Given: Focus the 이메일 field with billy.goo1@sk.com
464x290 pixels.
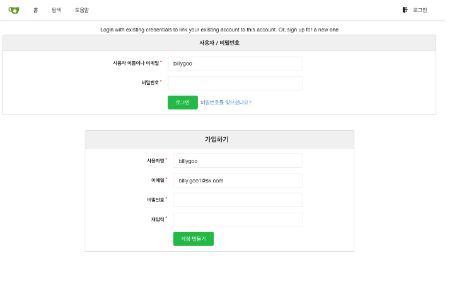Looking at the screenshot, I should coord(238,181).
